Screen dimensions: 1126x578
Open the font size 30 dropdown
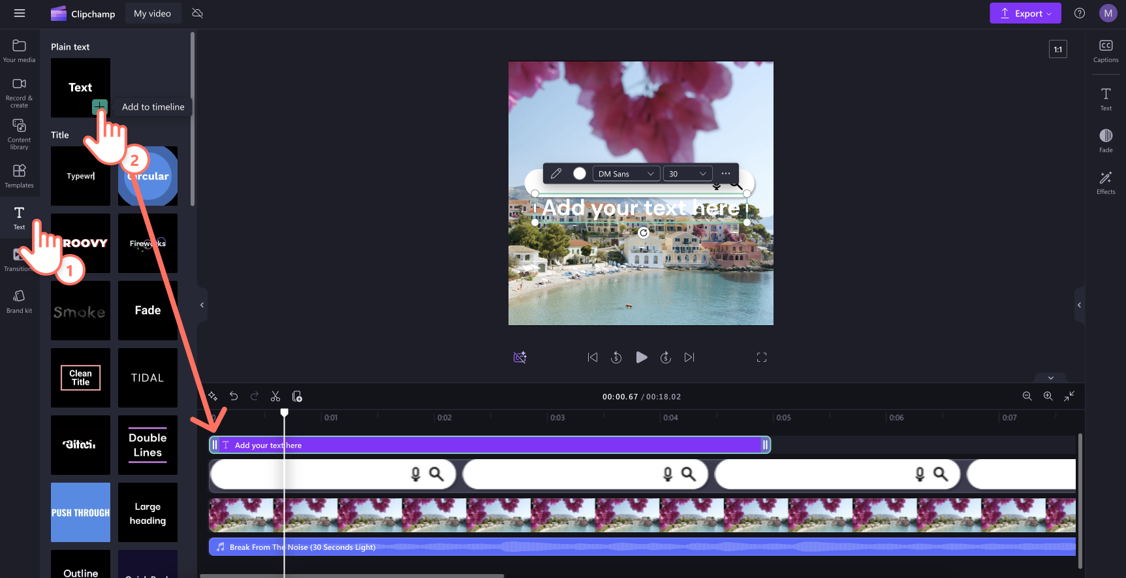(x=687, y=174)
